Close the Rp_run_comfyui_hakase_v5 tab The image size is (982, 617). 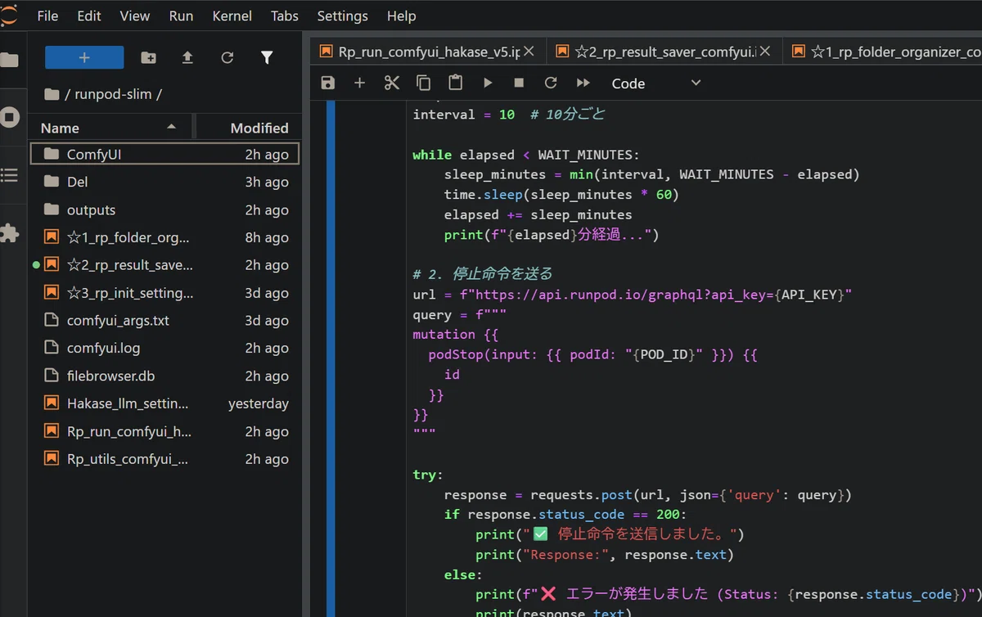tap(529, 51)
